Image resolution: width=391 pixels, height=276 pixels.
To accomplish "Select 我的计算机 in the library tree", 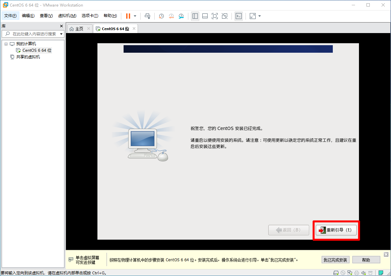I will [26, 44].
